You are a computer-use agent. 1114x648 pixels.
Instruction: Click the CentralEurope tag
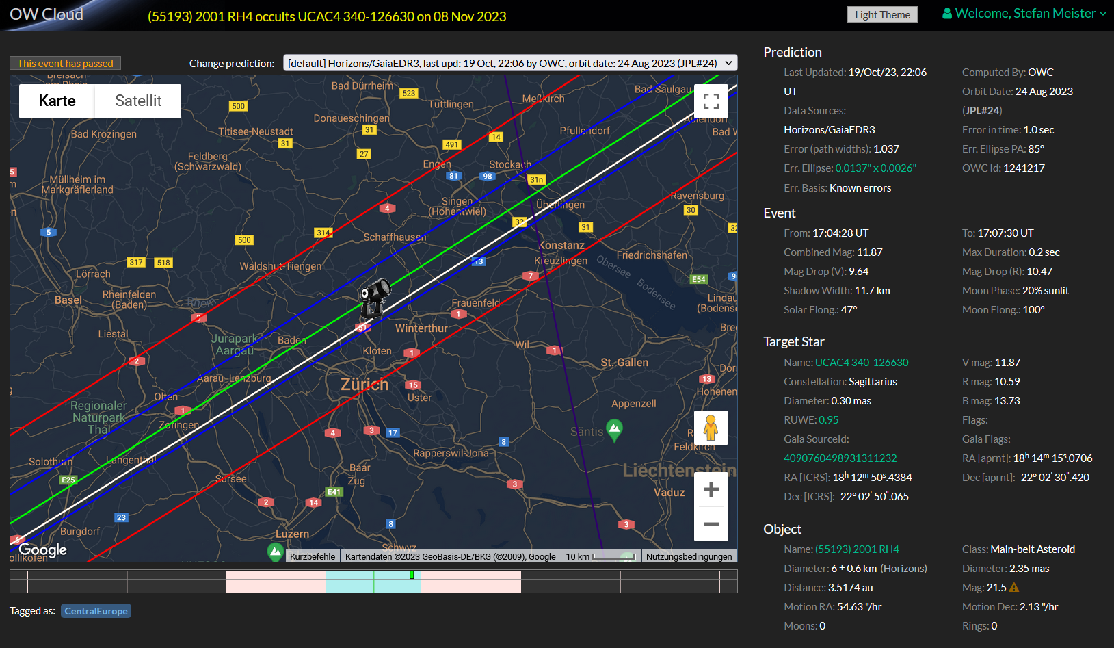click(x=96, y=611)
